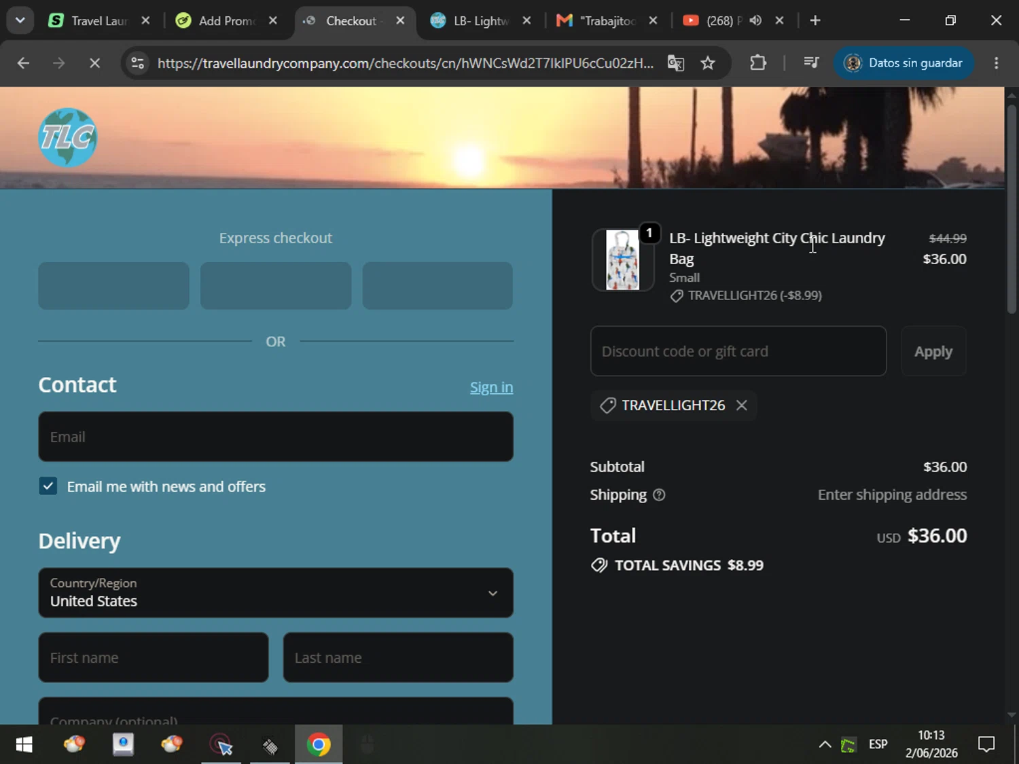
Task: View site information icon in address bar
Action: click(138, 63)
